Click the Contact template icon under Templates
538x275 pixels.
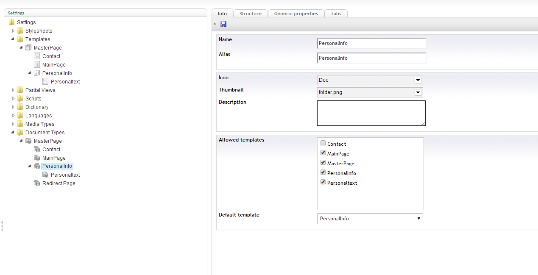pyautogui.click(x=37, y=56)
